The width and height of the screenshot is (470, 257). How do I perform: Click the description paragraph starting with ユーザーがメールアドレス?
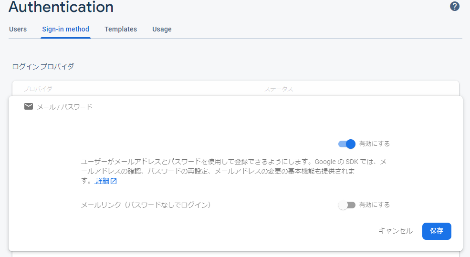pyautogui.click(x=234, y=171)
